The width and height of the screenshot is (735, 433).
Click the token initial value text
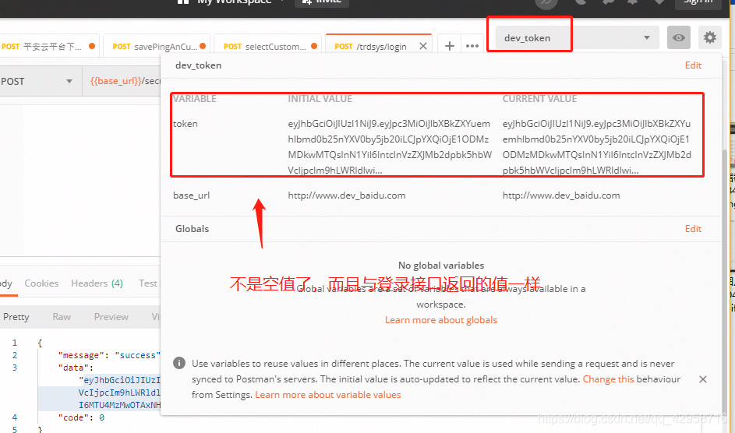coord(390,146)
